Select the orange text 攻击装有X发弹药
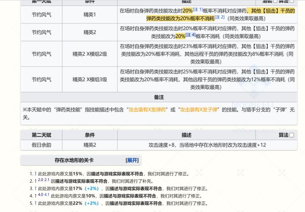 (x=147, y=110)
